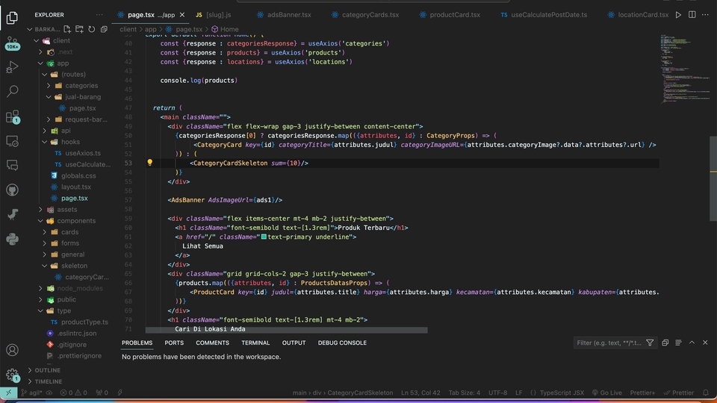
Task: Open Source Control view with 10K+ badge
Action: pos(13,43)
